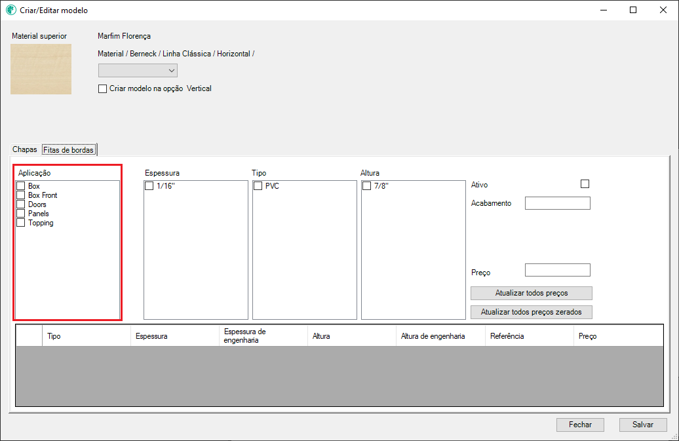Select the PVC type checkbox
Image resolution: width=679 pixels, height=441 pixels.
(258, 186)
